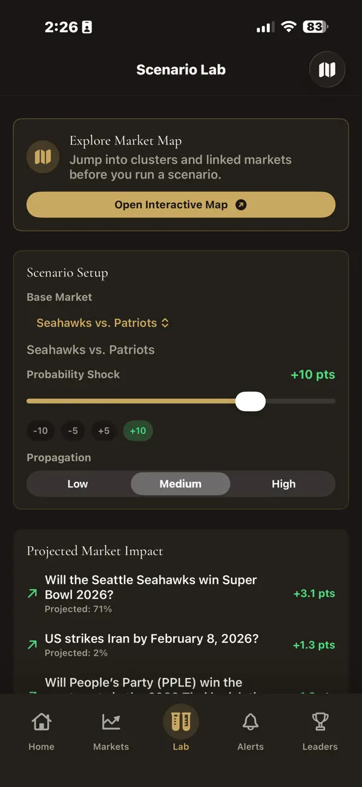
Task: Expand the Seahawks vs. Patriots dropdown chevron
Action: tap(164, 323)
